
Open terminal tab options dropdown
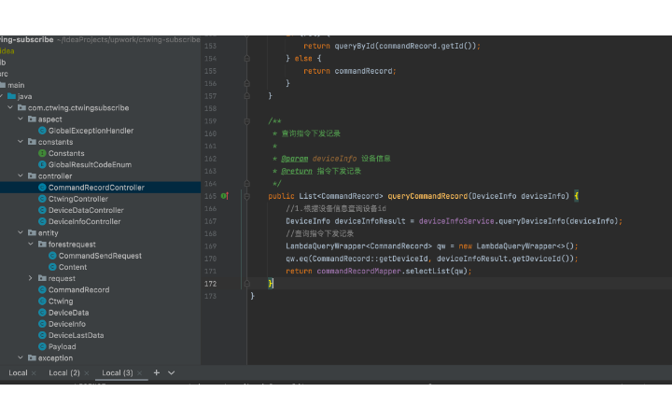[x=172, y=372]
